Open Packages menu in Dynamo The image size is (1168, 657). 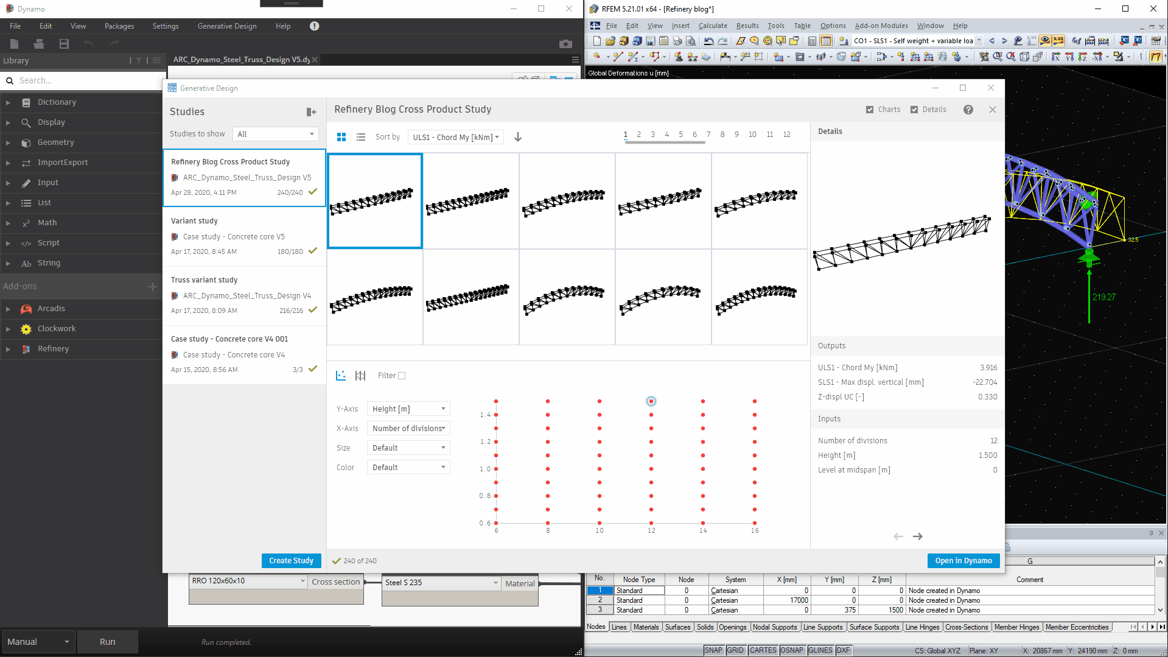(119, 26)
